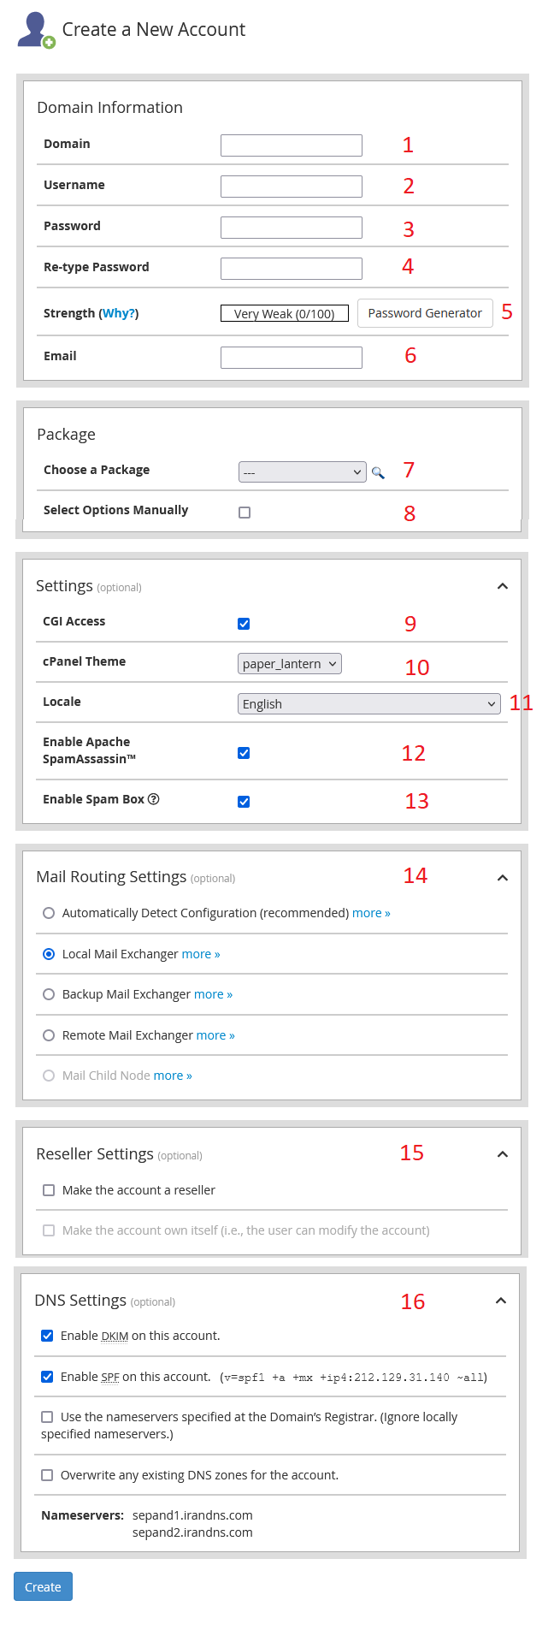
Task: Collapse the DNS Settings section chevron
Action: click(501, 1301)
